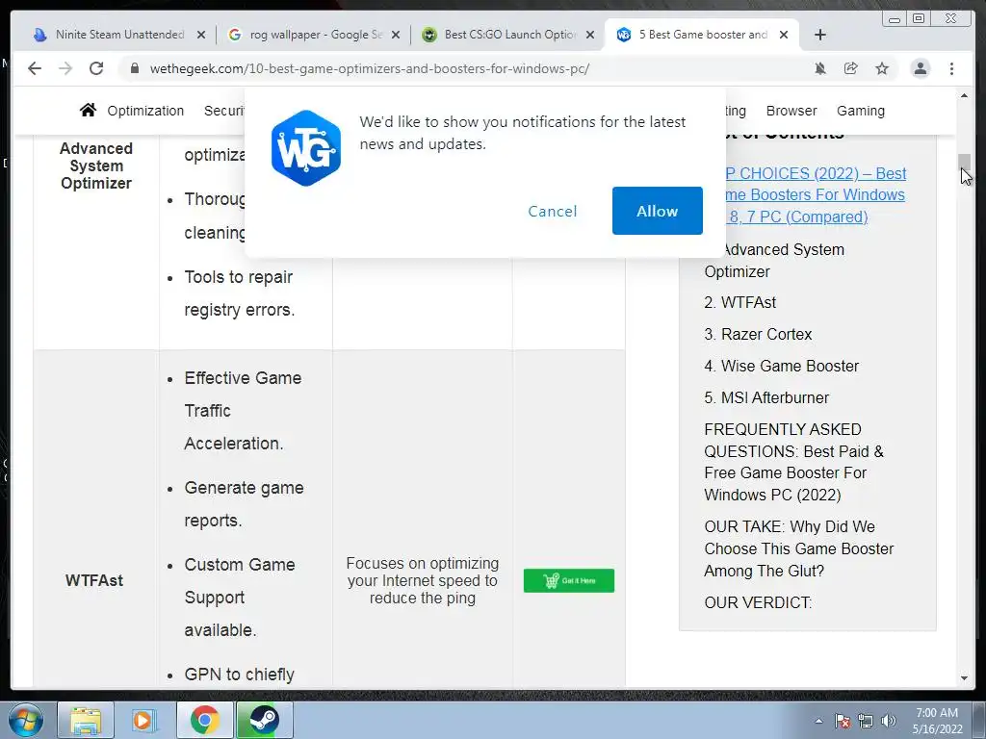Jump to 5. MSI Afterburner section

766,397
